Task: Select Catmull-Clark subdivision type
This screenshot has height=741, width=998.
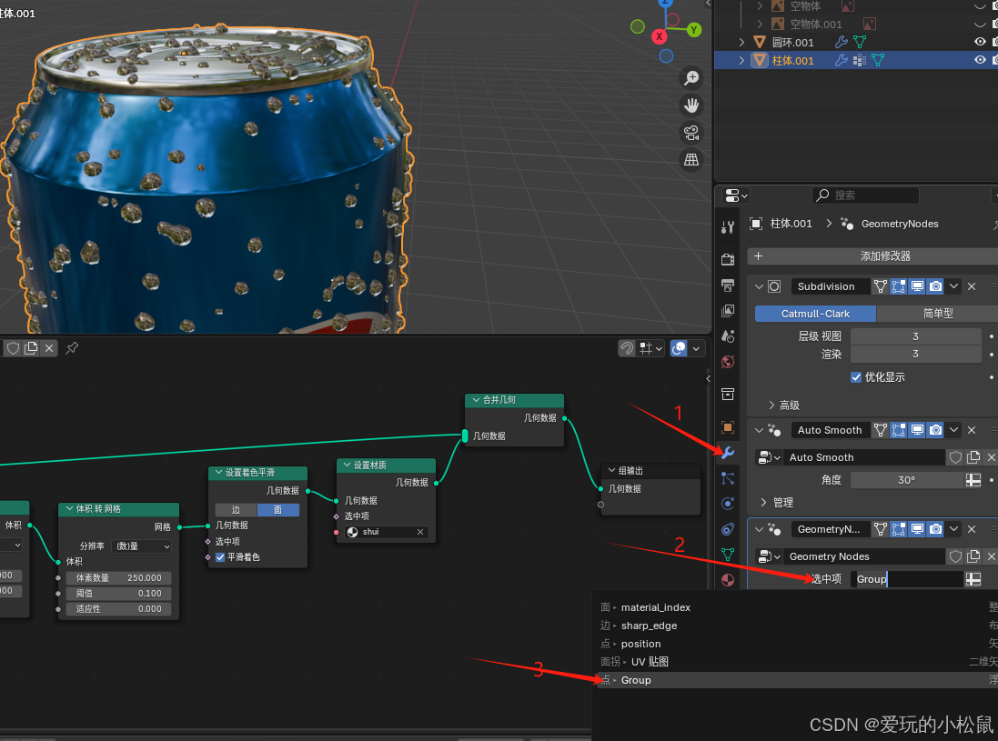Action: coord(815,314)
